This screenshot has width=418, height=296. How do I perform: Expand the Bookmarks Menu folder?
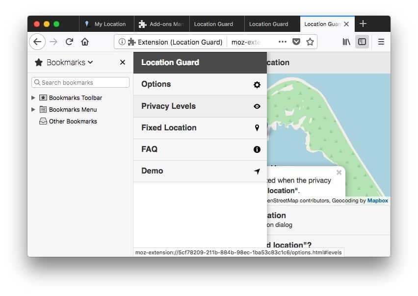[33, 110]
